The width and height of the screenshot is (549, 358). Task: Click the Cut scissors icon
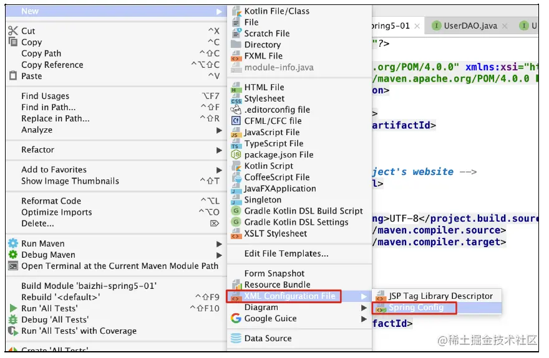click(13, 31)
